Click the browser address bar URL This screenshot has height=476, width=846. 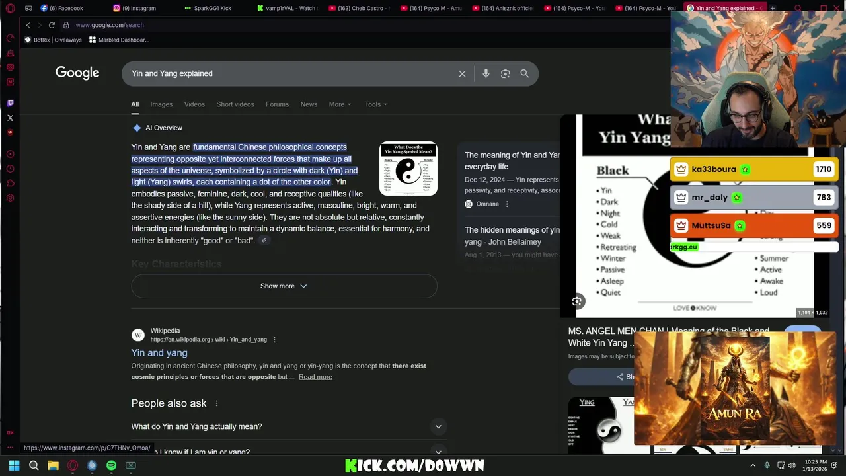click(110, 25)
